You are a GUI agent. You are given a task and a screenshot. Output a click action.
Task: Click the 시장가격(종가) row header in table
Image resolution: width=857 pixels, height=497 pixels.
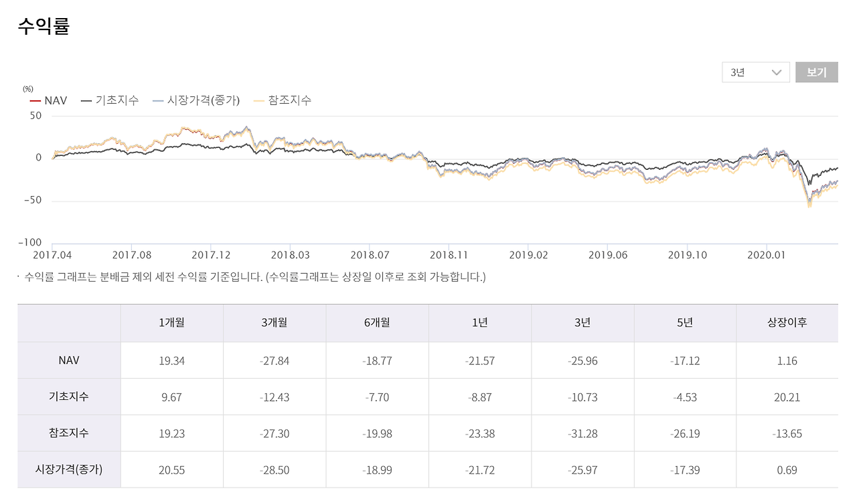tap(69, 470)
